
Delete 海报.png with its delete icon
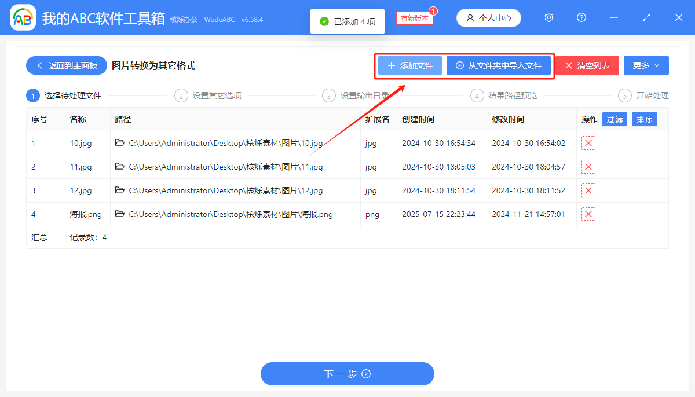588,214
